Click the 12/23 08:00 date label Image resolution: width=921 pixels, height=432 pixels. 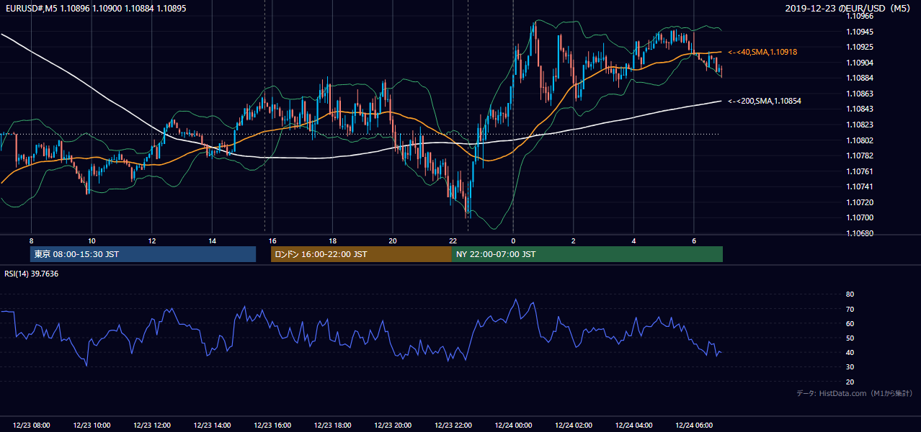pos(31,425)
